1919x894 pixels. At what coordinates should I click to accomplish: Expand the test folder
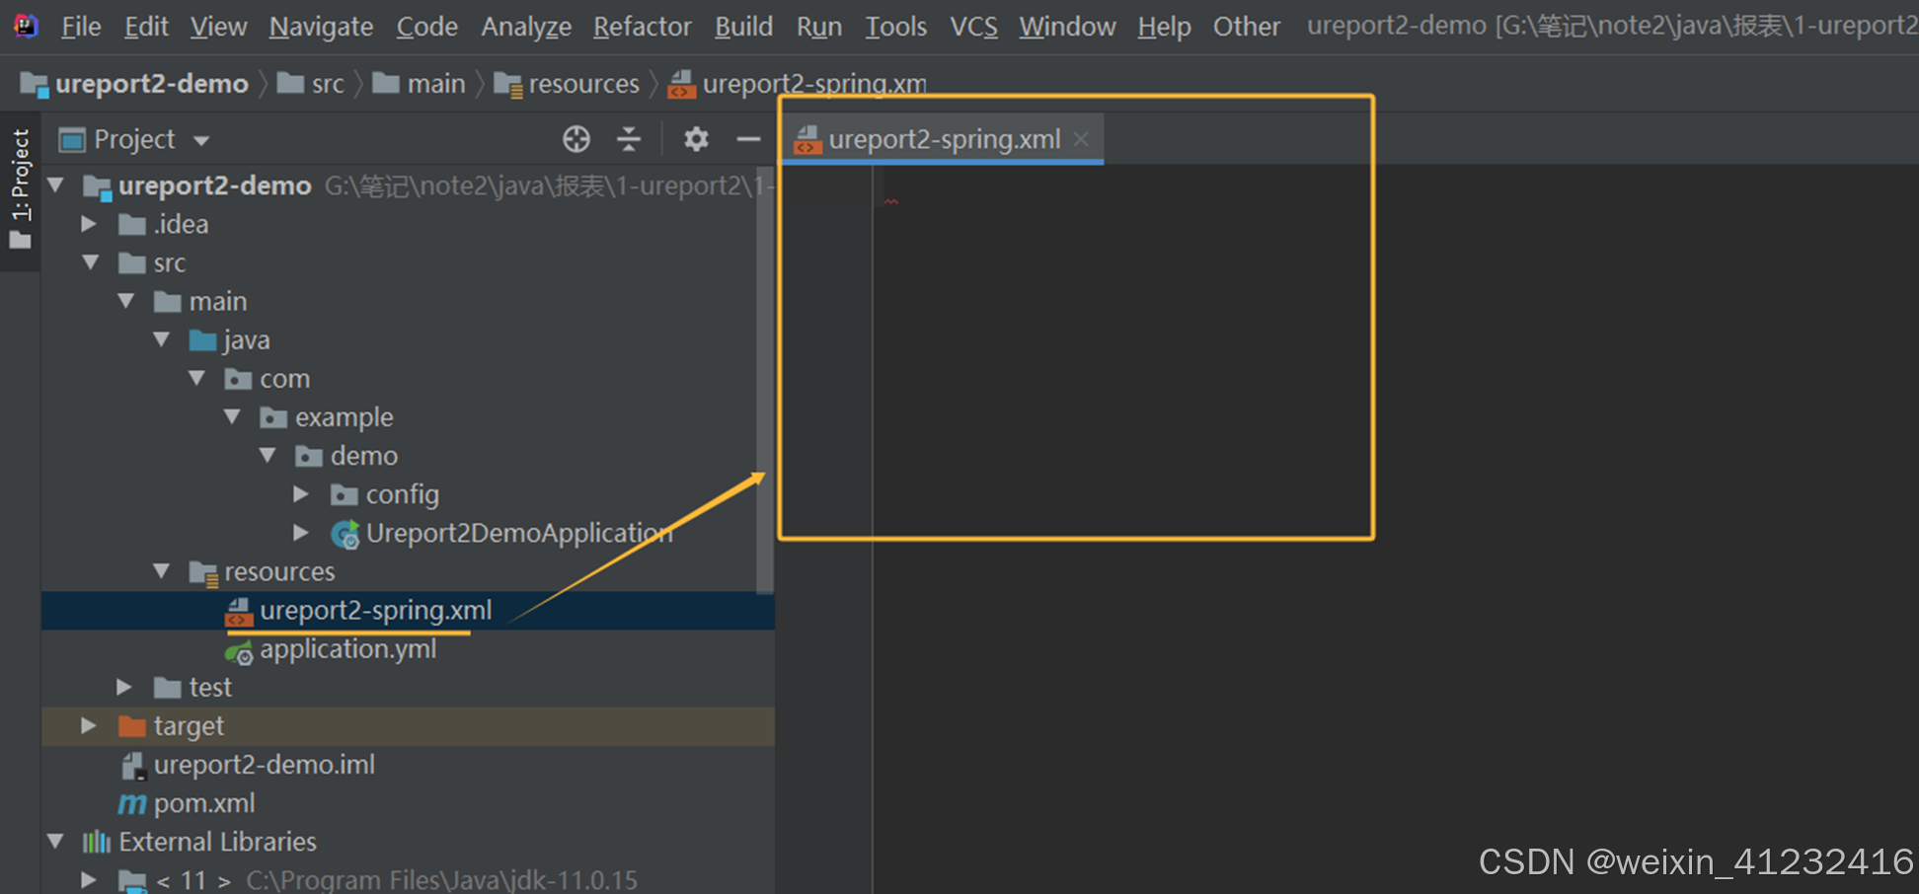124,687
